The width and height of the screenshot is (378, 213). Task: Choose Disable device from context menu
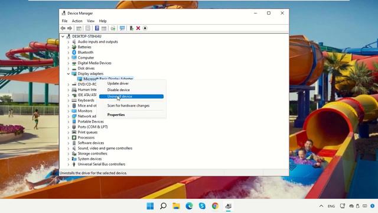click(131, 90)
